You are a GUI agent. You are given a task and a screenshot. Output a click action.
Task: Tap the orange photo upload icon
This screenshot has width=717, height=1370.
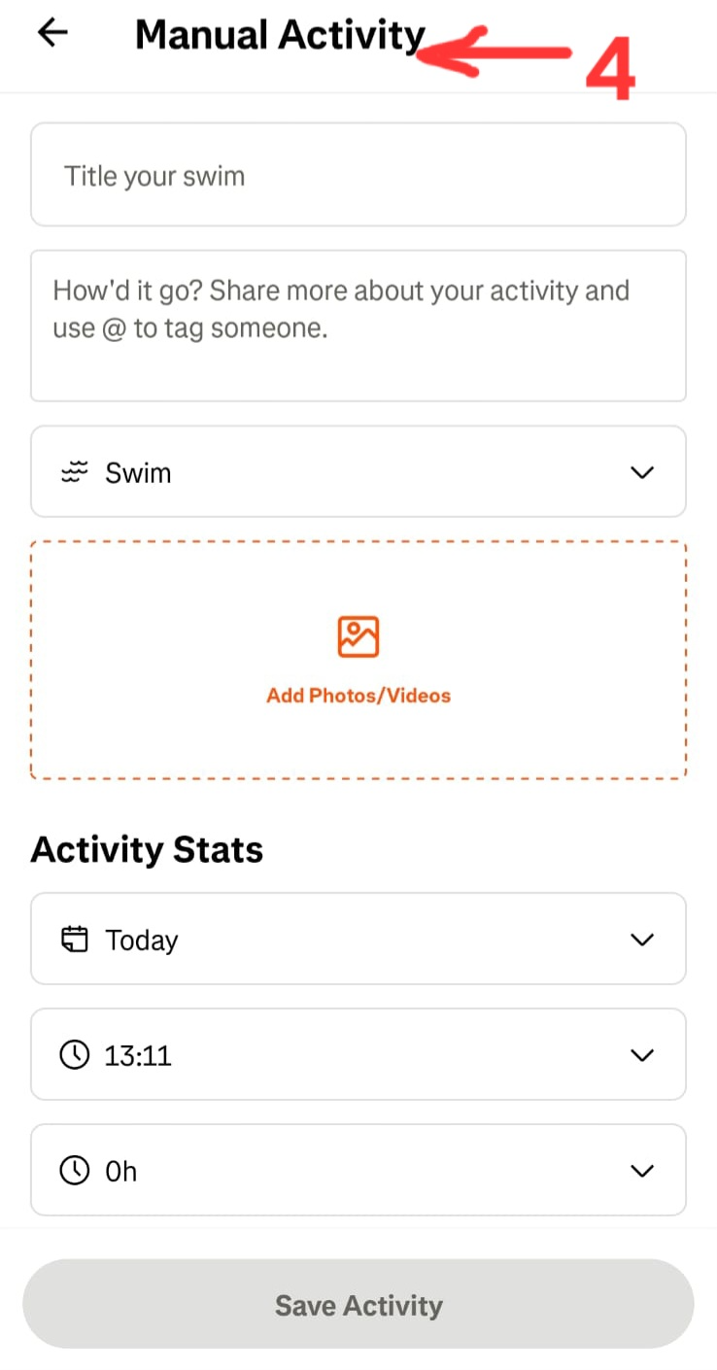[x=358, y=636]
